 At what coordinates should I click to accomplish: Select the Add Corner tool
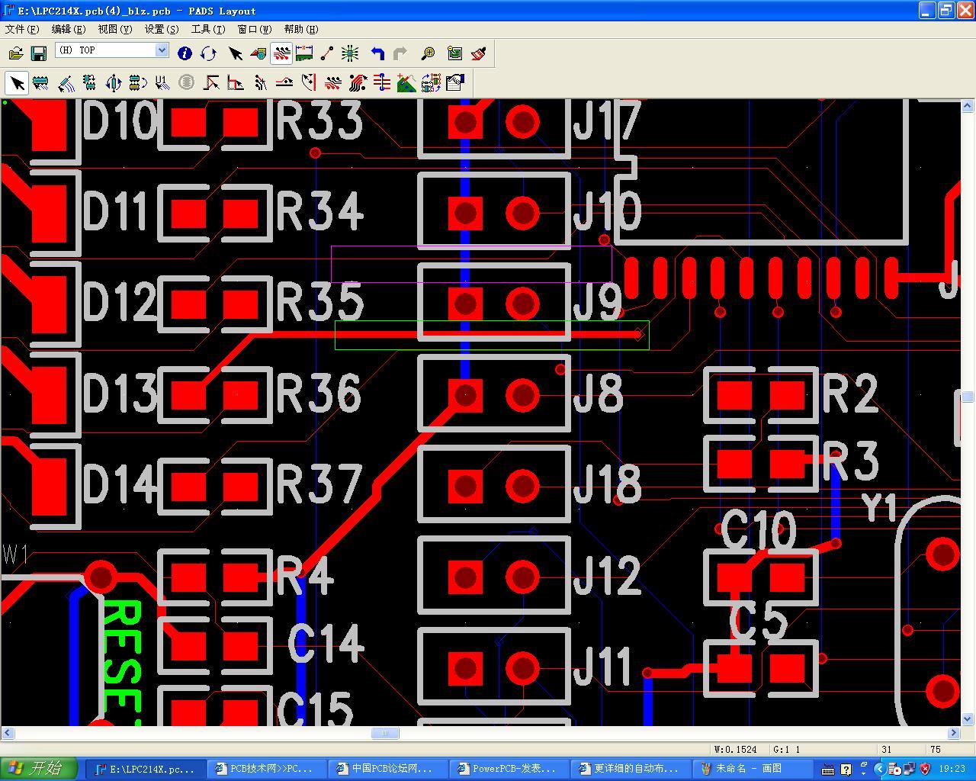click(x=211, y=82)
